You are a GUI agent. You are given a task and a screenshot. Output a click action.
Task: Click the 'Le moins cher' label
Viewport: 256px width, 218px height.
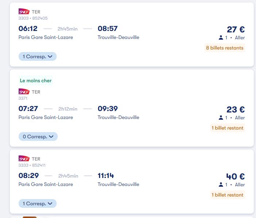click(x=36, y=80)
